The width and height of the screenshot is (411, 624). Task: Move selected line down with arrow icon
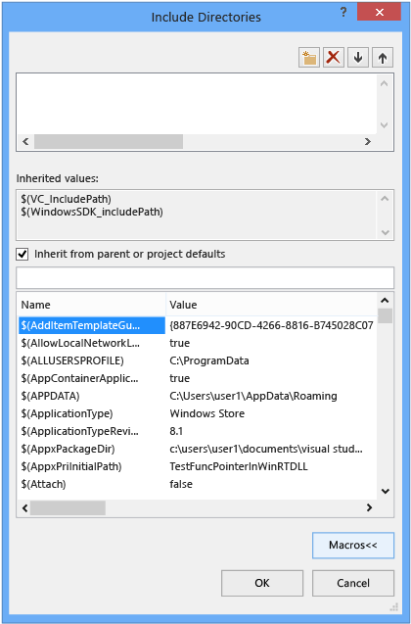click(358, 58)
